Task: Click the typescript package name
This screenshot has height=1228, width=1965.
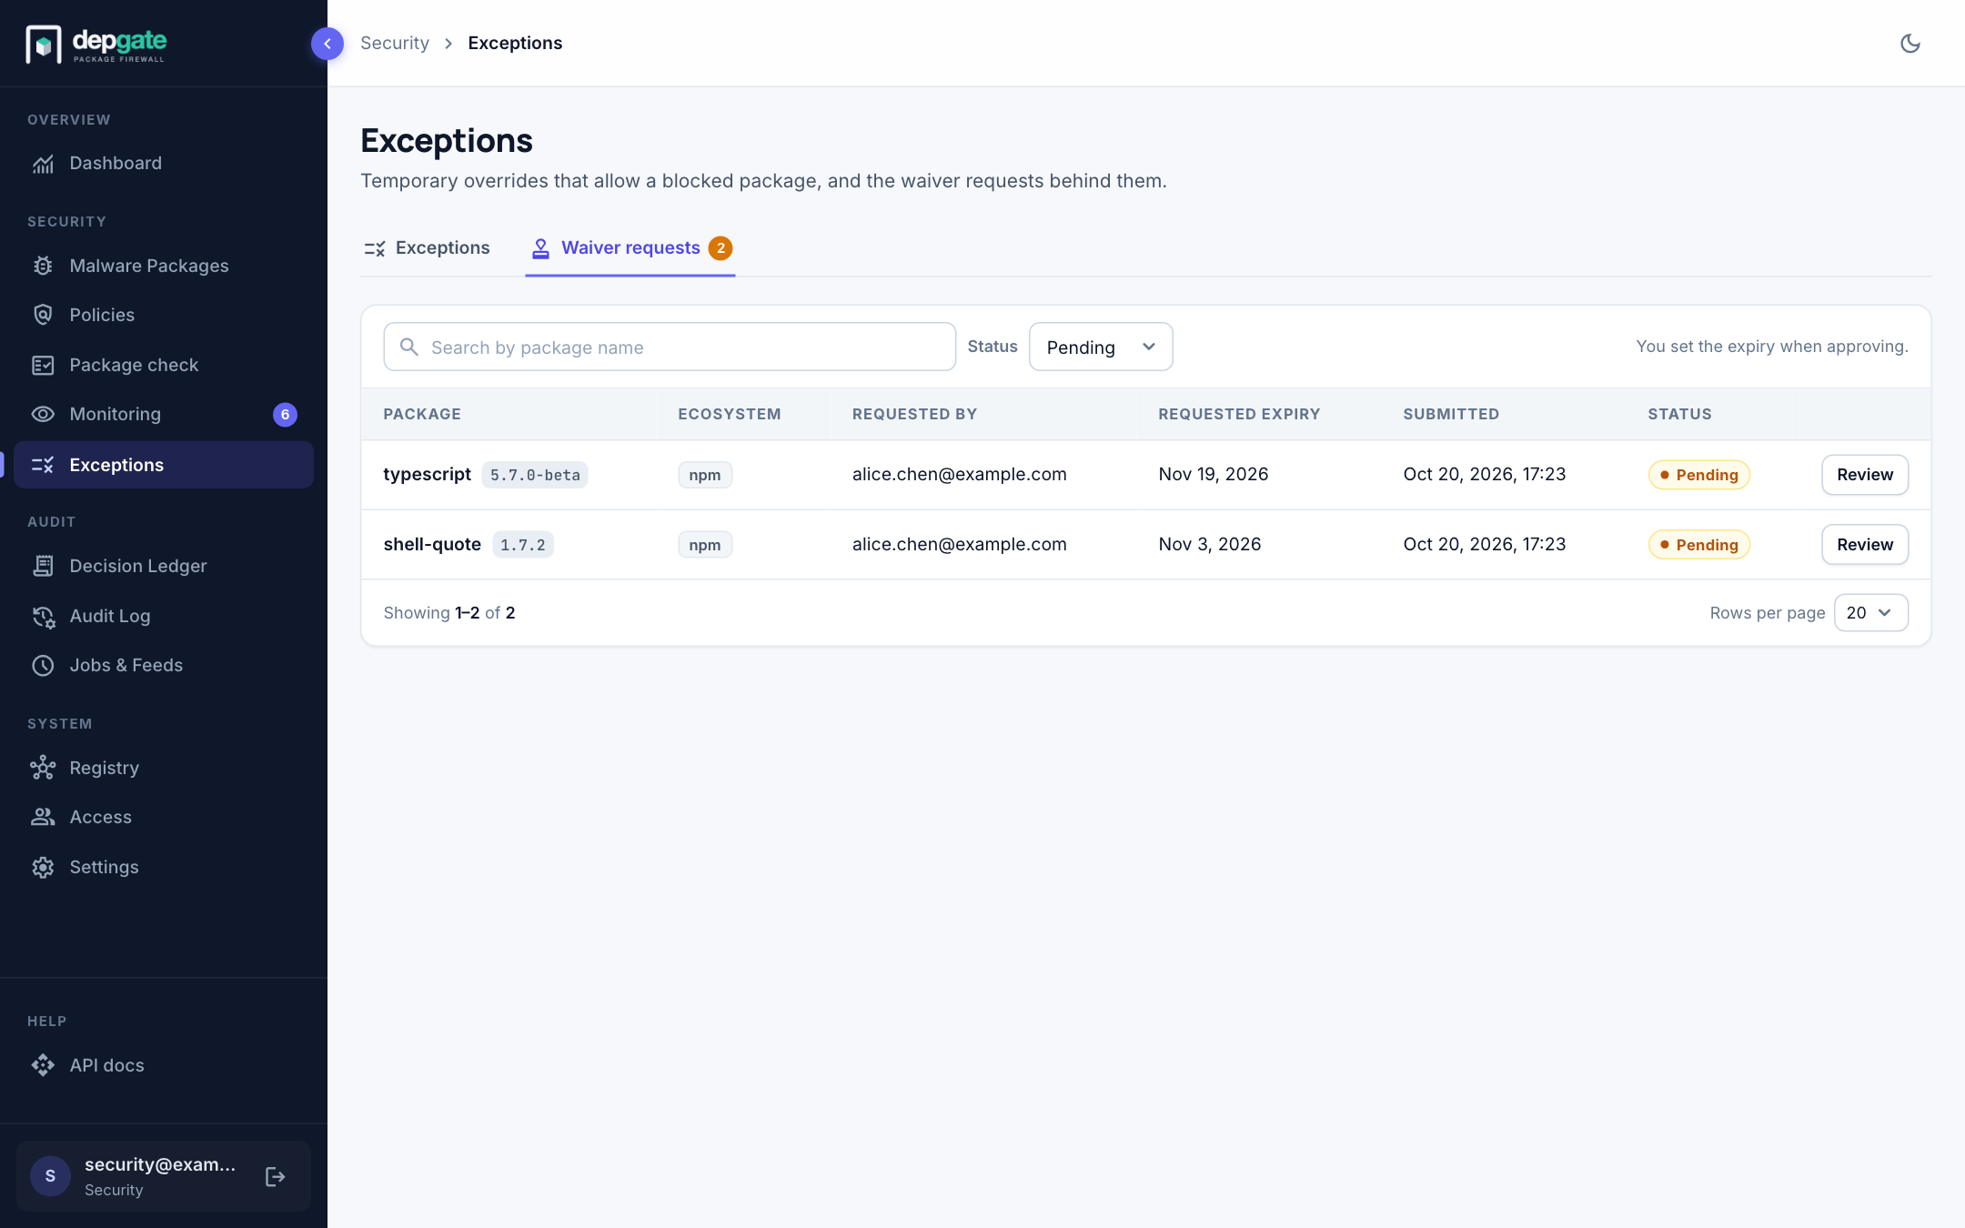Action: (x=427, y=474)
